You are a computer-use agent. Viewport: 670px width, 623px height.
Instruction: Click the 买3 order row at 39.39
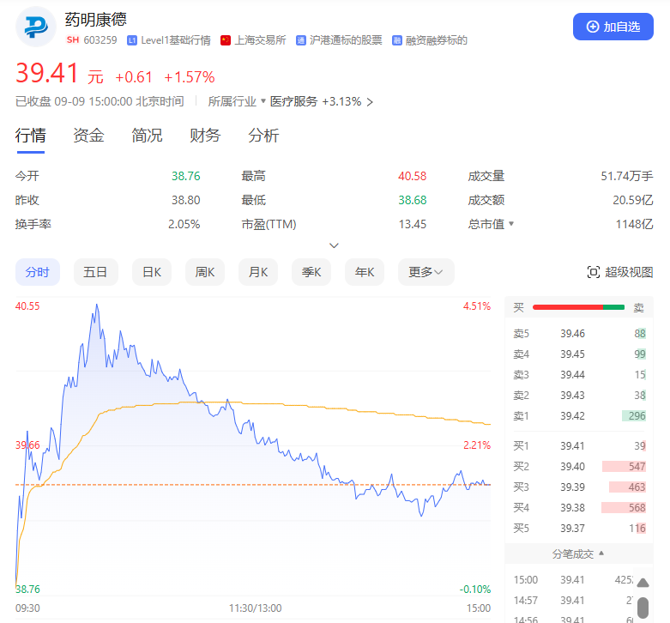(579, 487)
